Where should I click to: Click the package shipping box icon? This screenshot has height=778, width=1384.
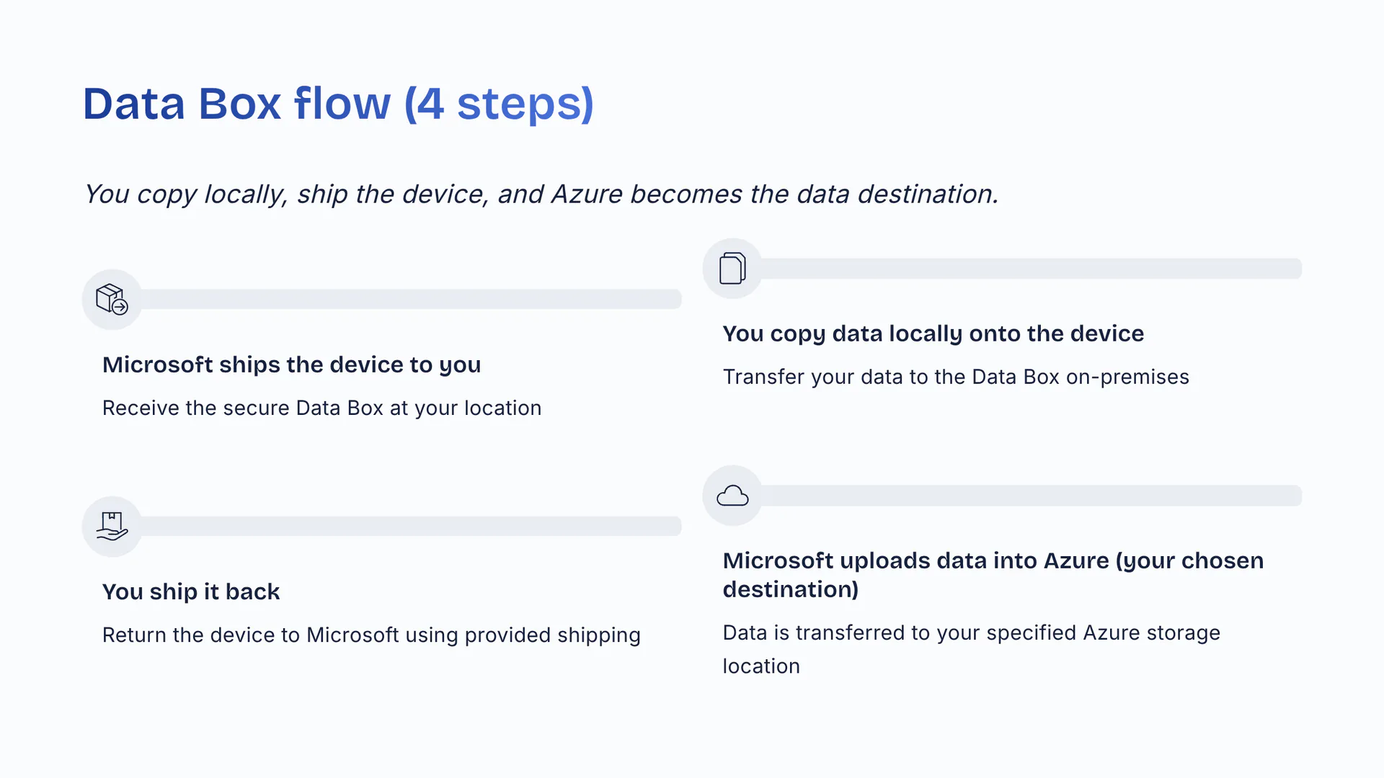pyautogui.click(x=112, y=299)
